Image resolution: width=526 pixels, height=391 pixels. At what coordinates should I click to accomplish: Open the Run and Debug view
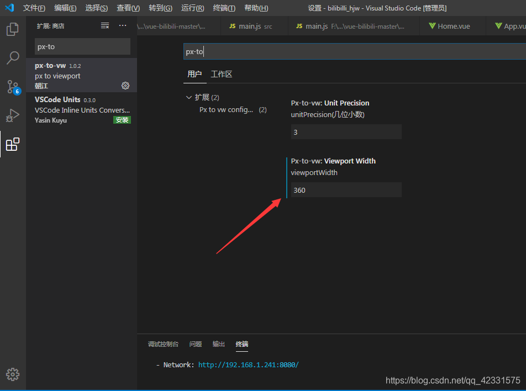click(x=12, y=115)
